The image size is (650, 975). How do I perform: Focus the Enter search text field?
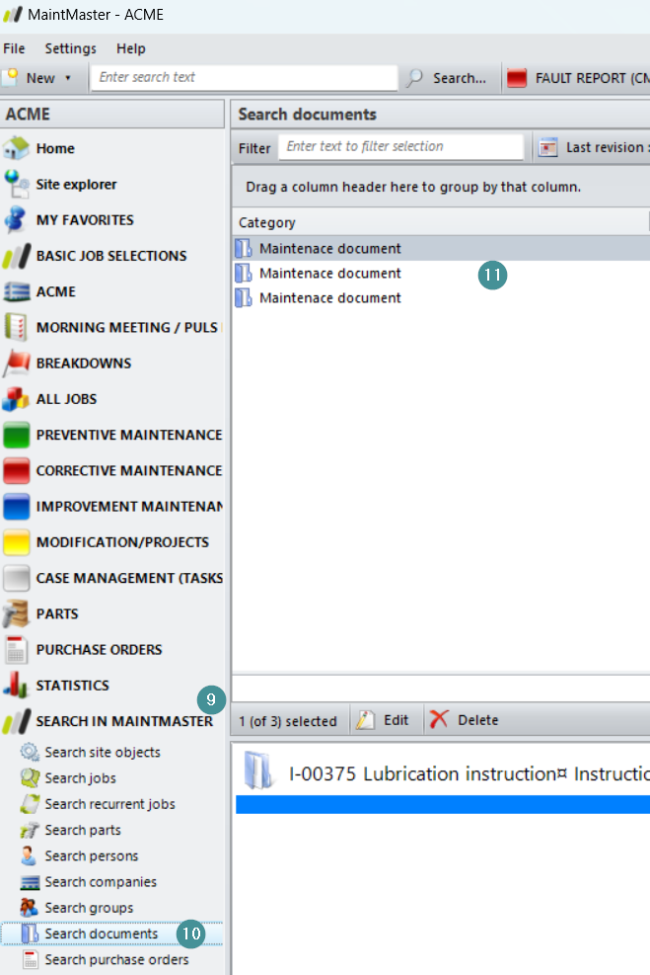(x=244, y=78)
